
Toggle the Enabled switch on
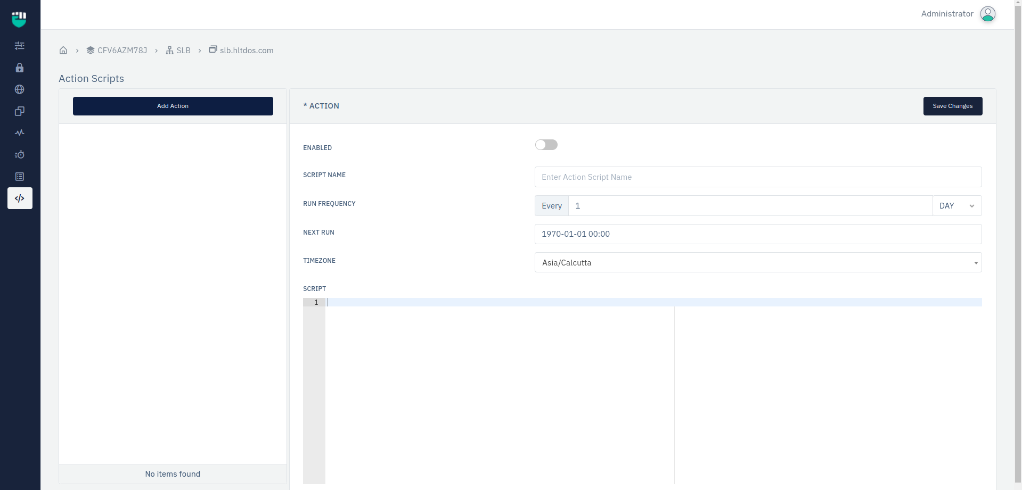tap(546, 145)
